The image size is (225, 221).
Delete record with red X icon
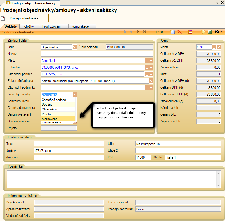pyautogui.click(x=179, y=32)
